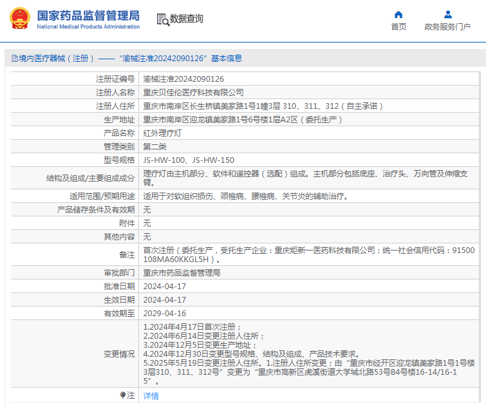Screen dimensions: 486x407
Task: Click the 适用范围/预期用途 label
Action: coord(102,196)
